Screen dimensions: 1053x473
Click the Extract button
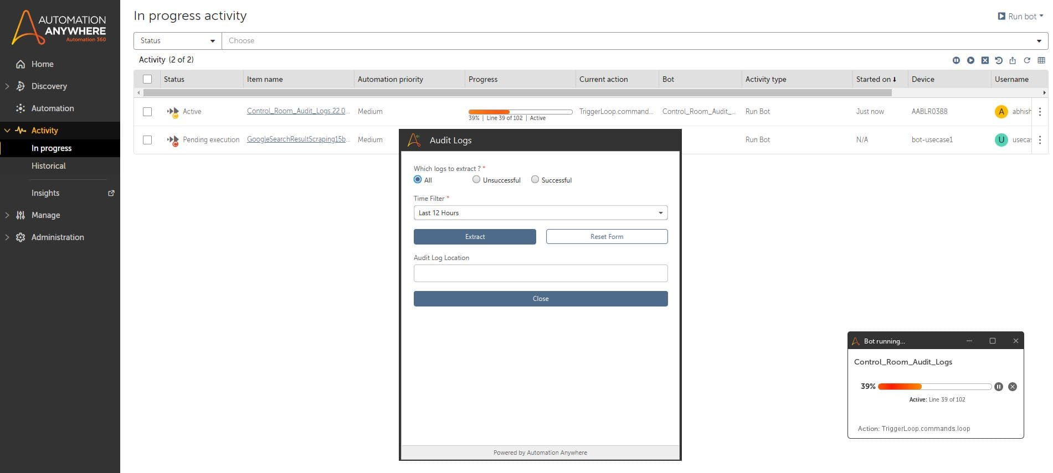click(x=475, y=237)
